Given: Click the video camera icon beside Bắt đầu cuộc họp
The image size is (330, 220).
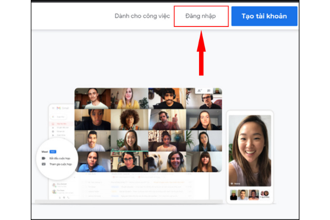Looking at the screenshot, I should point(43,158).
